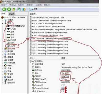Click the icon beside ACPI 表属性 header row
This screenshot has height=94, width=102.
click(x=31, y=61)
